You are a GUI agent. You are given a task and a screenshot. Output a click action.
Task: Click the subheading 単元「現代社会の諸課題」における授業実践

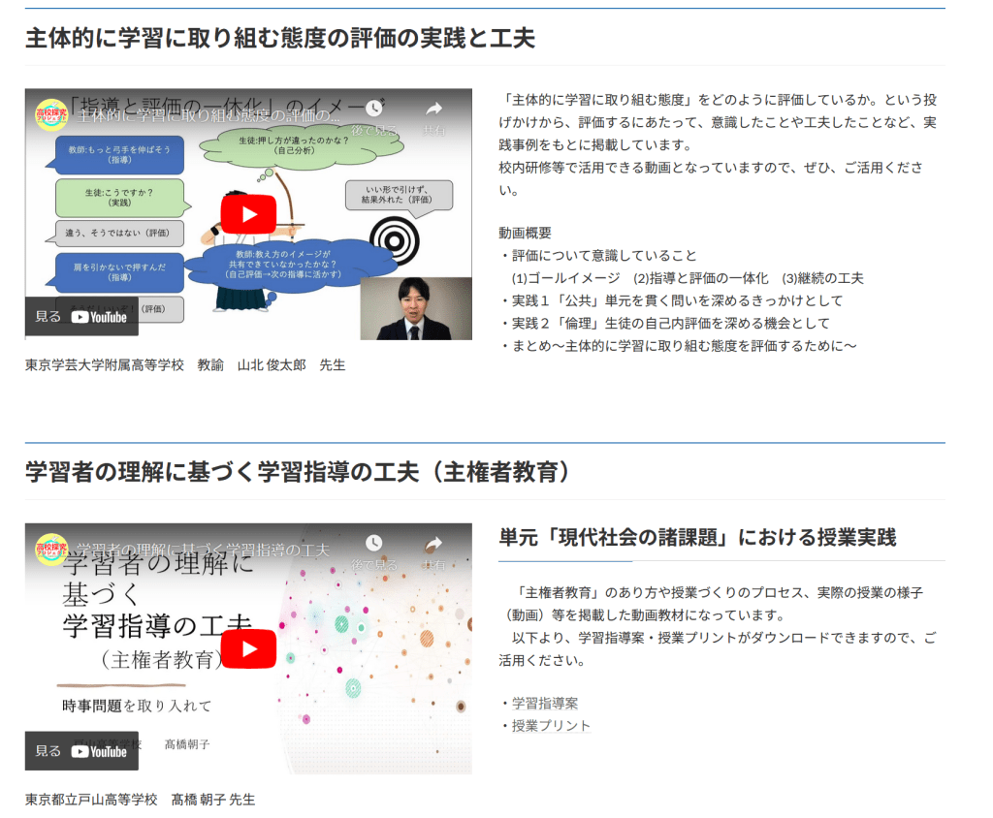pos(697,537)
